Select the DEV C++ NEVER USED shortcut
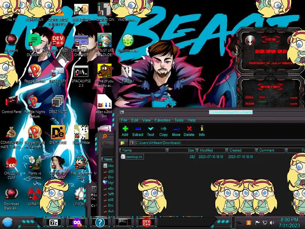Image resolution: width=305 pixels, height=229 pixels. click(58, 43)
